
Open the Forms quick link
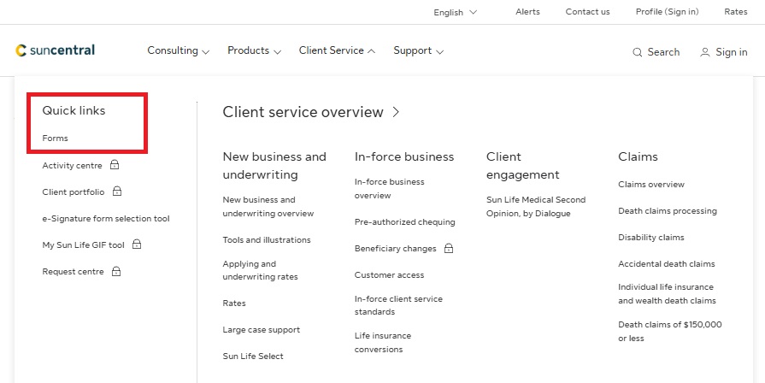pos(55,138)
